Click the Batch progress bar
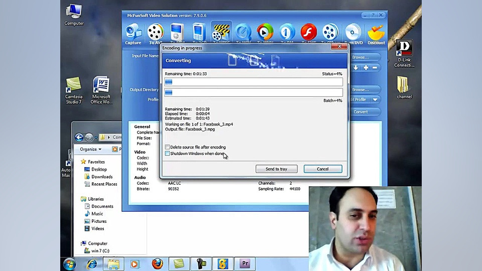Viewport: 482px width, 271px height. point(254,92)
